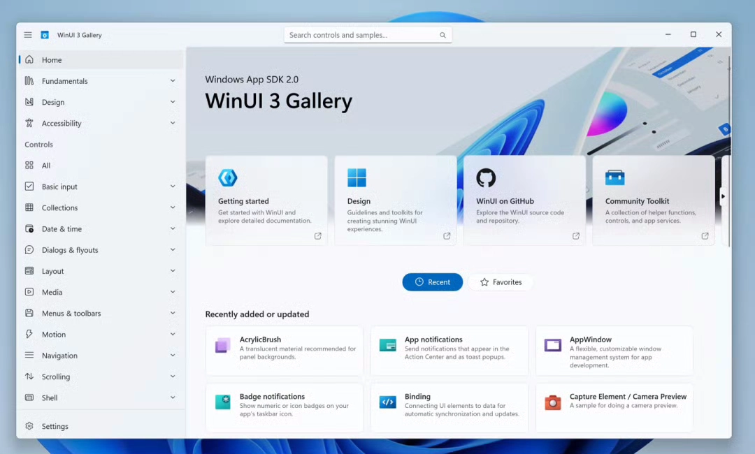This screenshot has width=755, height=454.
Task: Expand the Date & time chevron
Action: coord(173,228)
